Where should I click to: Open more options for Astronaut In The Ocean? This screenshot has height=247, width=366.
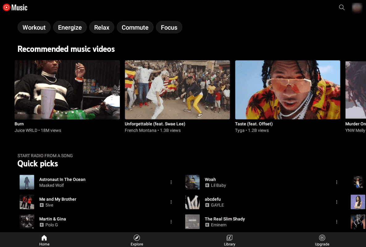[x=171, y=182]
